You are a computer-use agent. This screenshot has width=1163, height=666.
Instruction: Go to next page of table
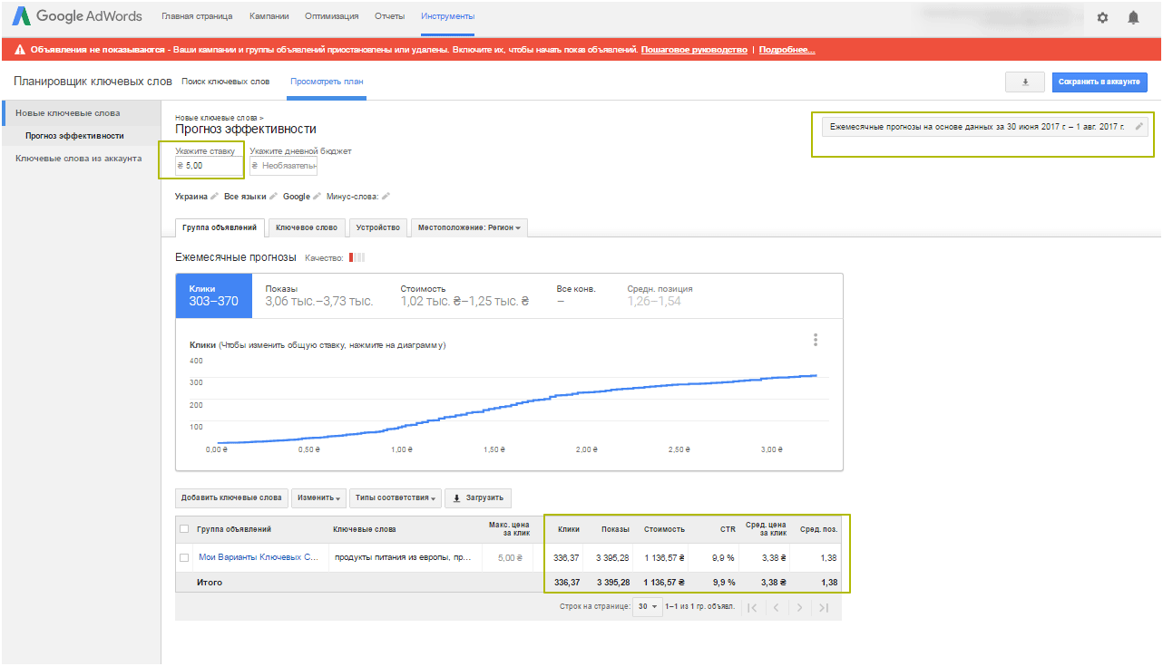(x=799, y=607)
